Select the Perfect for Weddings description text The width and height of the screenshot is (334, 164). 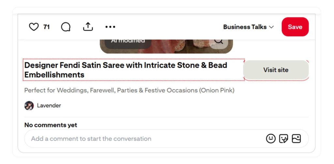pyautogui.click(x=129, y=90)
